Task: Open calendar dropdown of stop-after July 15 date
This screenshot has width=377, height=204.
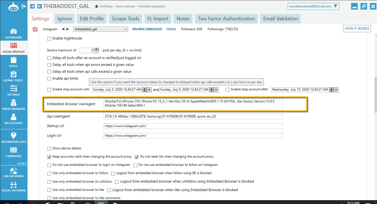Action: pos(336,90)
